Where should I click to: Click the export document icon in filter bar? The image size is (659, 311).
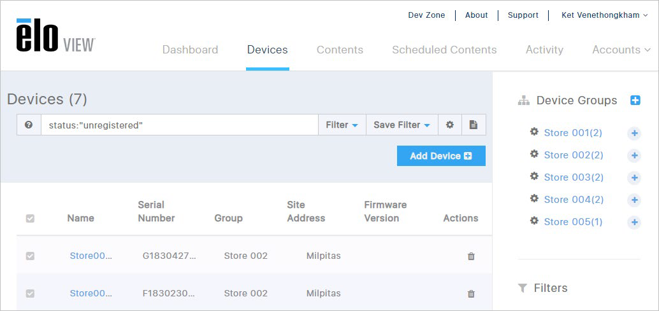474,125
